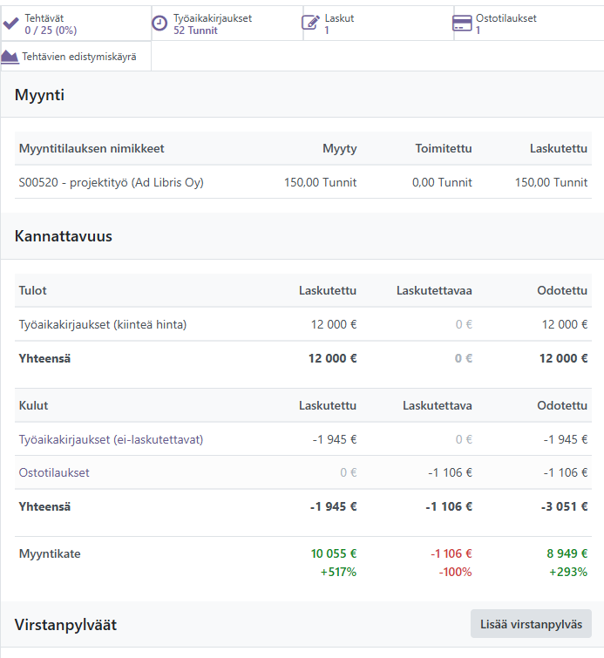Viewport: 604px width, 658px height.
Task: Click the Virstanpylväät section header
Action: [65, 625]
